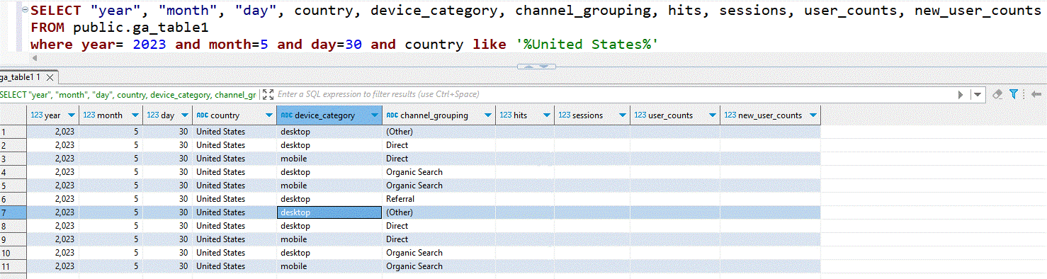Click the '%United States%' string in query
Image resolution: width=1047 pixels, height=279 pixels.
[x=587, y=45]
